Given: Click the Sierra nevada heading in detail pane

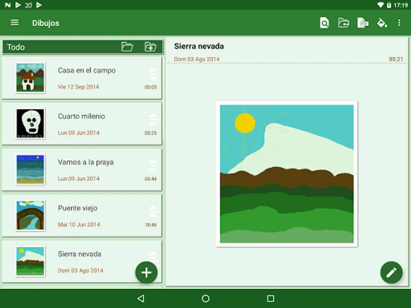Looking at the screenshot, I should 199,46.
